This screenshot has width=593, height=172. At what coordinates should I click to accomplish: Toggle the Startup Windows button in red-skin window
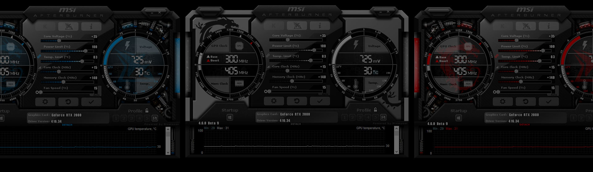point(459,118)
